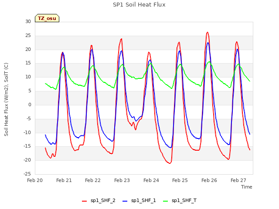This screenshot has width=279, height=209.
Task: Click the 0 y-axis tick label
Action: (30, 104)
